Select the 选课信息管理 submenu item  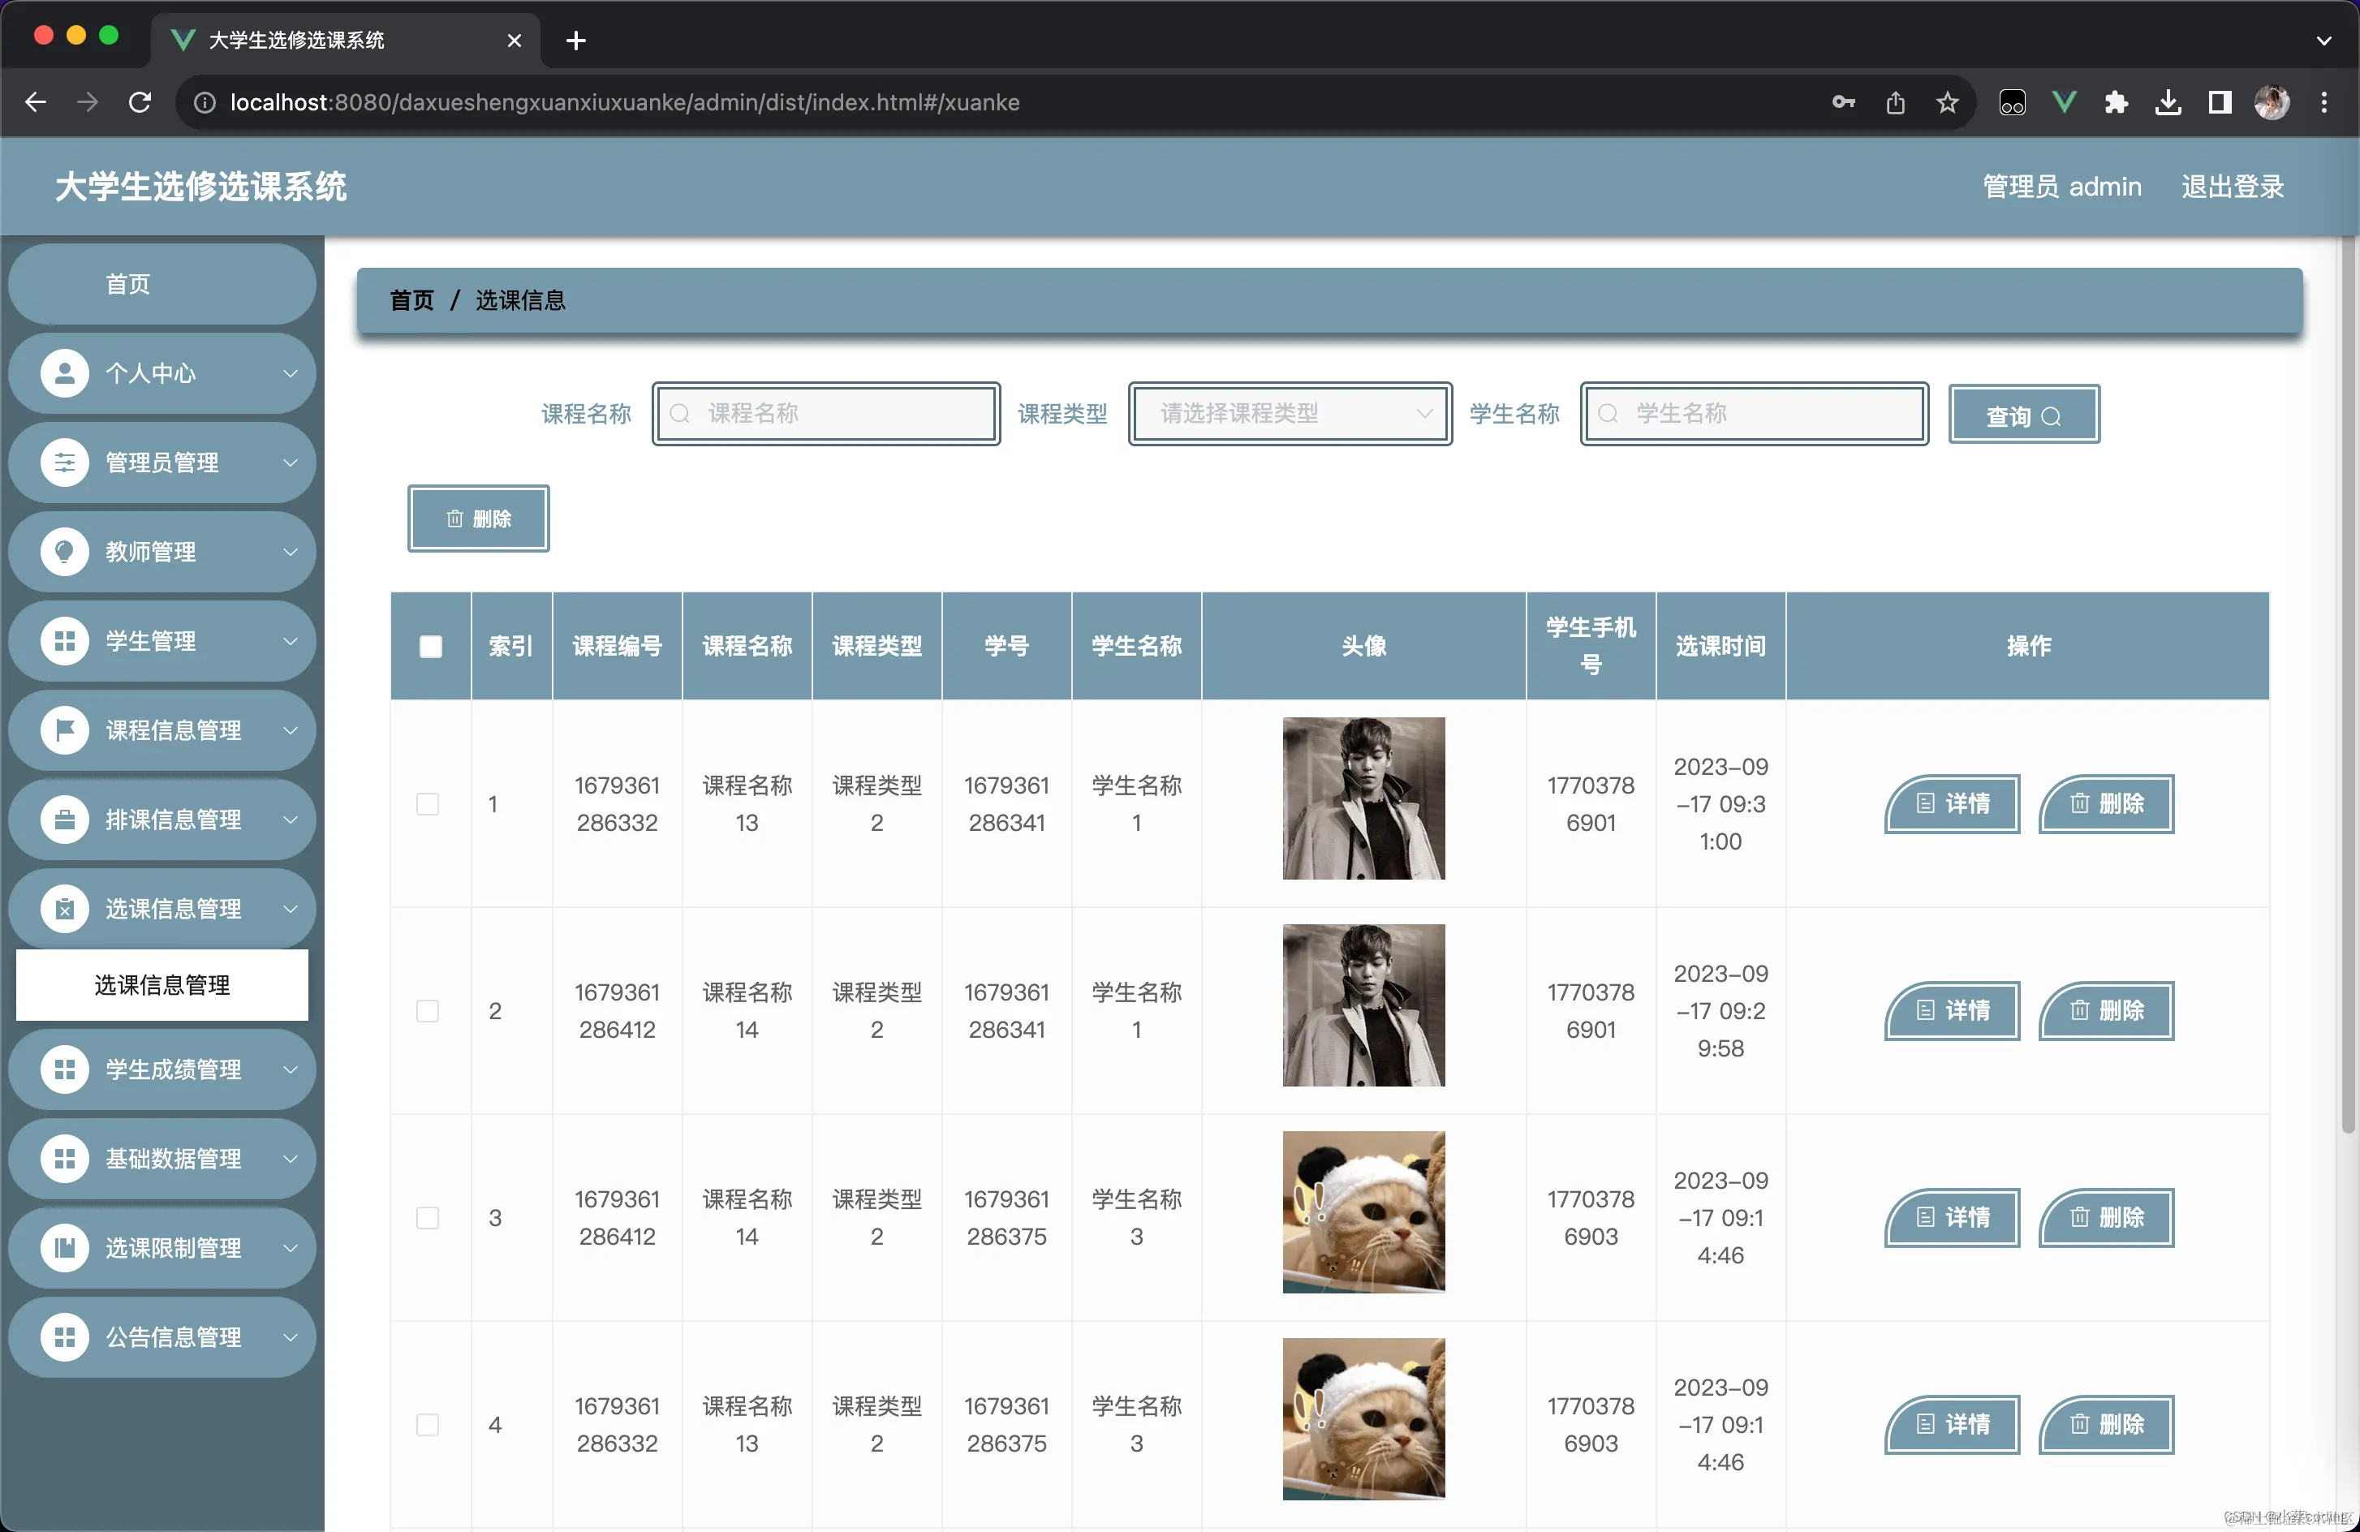point(162,984)
